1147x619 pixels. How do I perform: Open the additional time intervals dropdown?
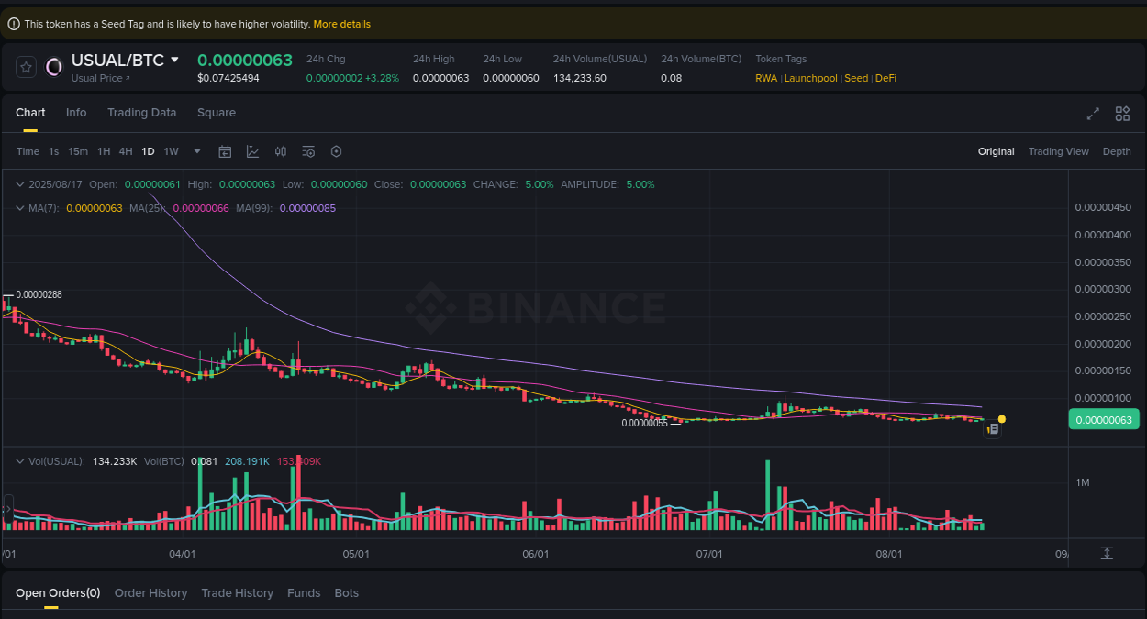[x=196, y=150]
